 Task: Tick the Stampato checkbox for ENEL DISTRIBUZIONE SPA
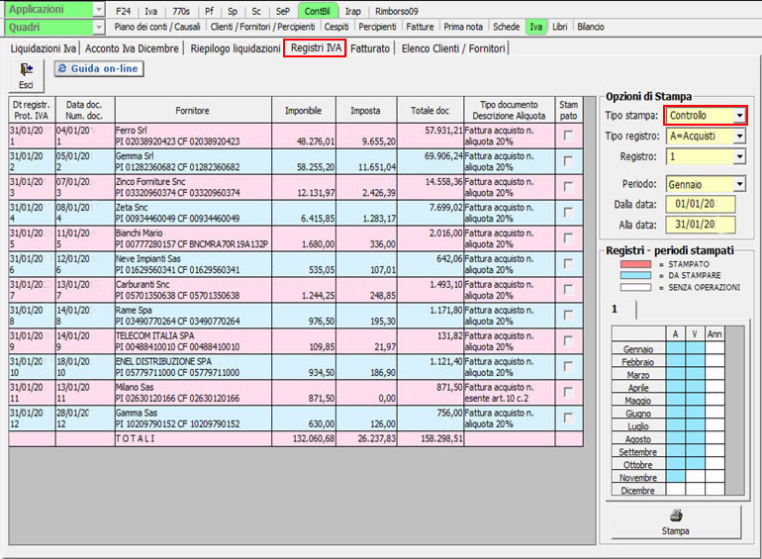568,367
